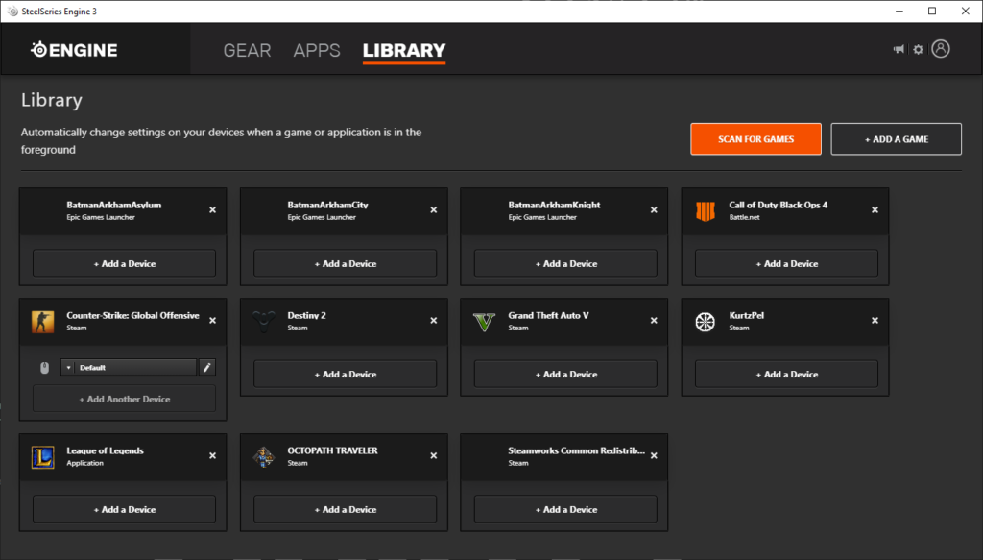
Task: Minimize the SteelSeries Engine 3 window
Action: 899,12
